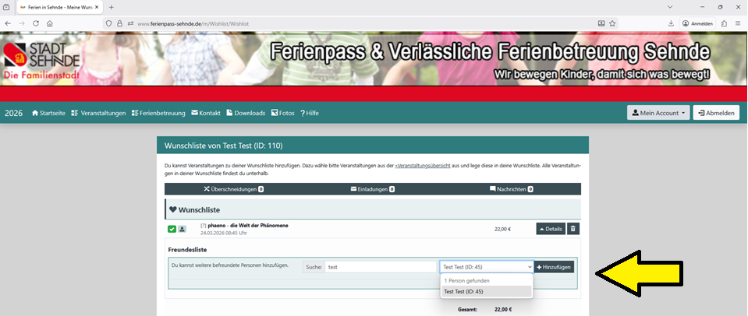Screen dimensions: 748x316
Task: Switch to the Überschneidungen tab
Action: tap(234, 189)
